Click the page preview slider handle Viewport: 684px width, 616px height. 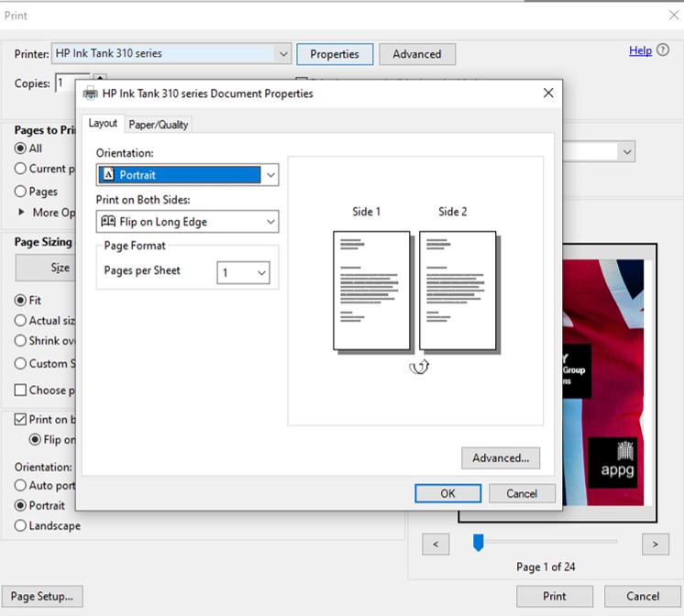pos(478,544)
